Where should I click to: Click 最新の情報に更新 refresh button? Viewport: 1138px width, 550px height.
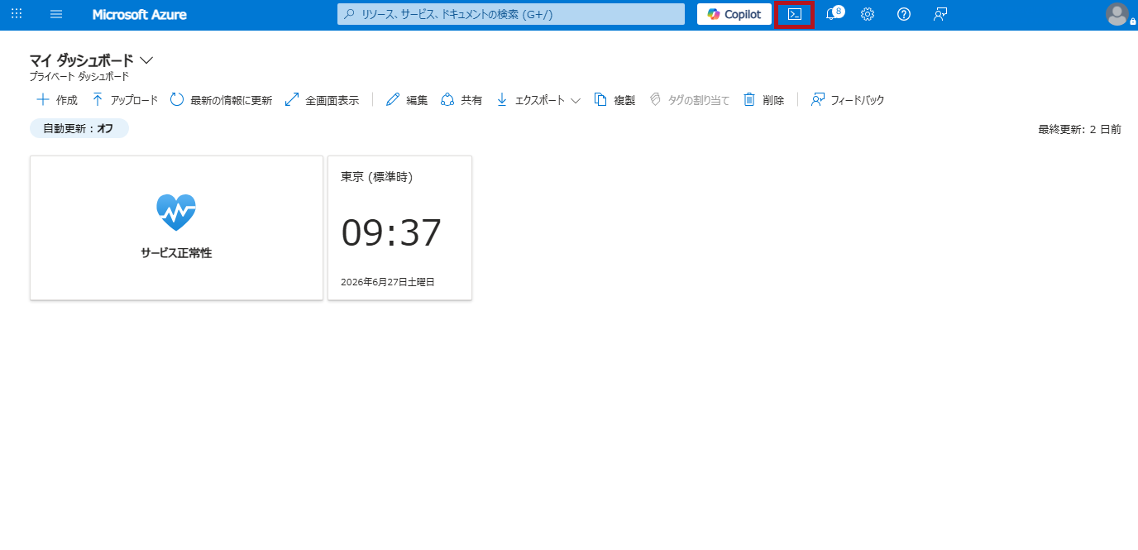click(x=221, y=100)
